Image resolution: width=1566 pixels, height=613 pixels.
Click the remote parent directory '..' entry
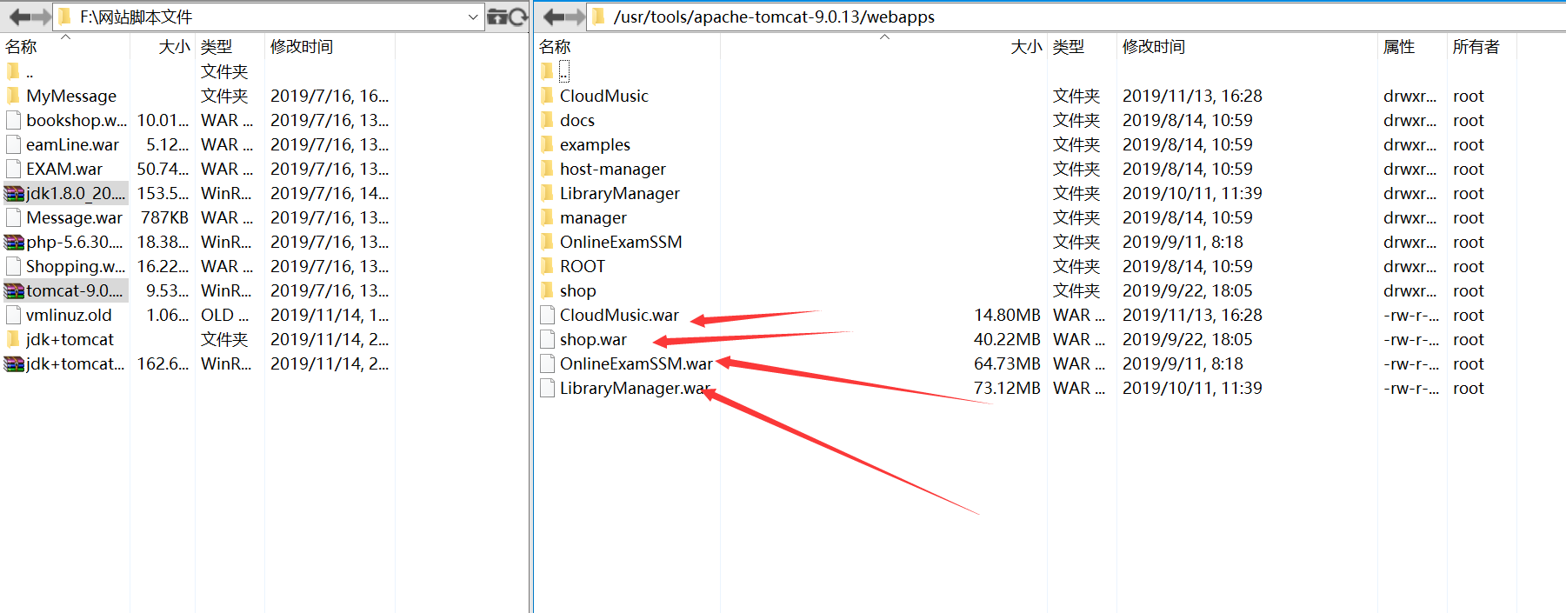(x=564, y=71)
